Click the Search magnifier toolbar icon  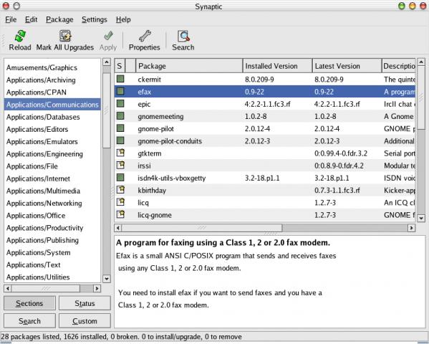pyautogui.click(x=183, y=36)
